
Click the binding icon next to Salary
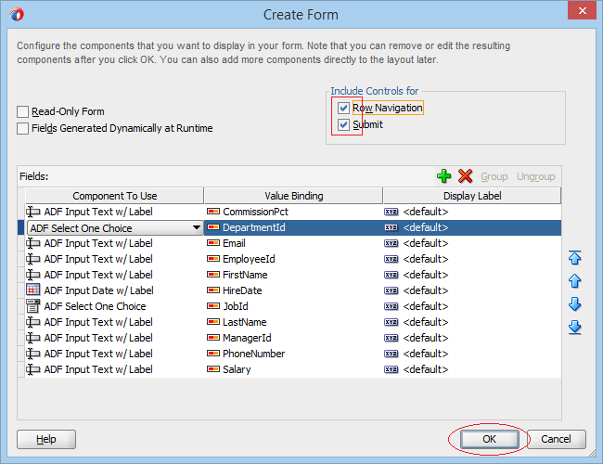pos(213,369)
